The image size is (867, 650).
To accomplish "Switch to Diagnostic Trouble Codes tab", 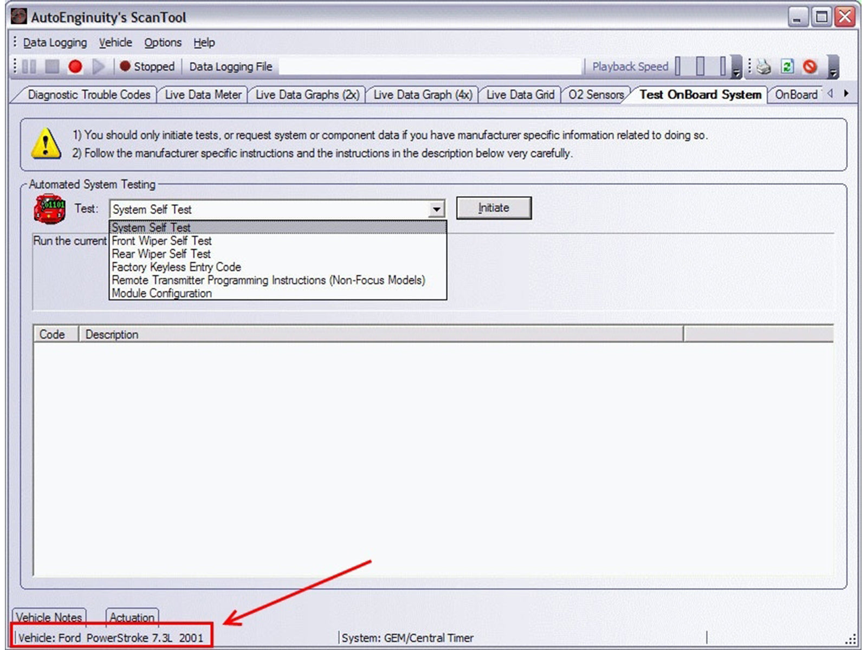I will point(88,95).
